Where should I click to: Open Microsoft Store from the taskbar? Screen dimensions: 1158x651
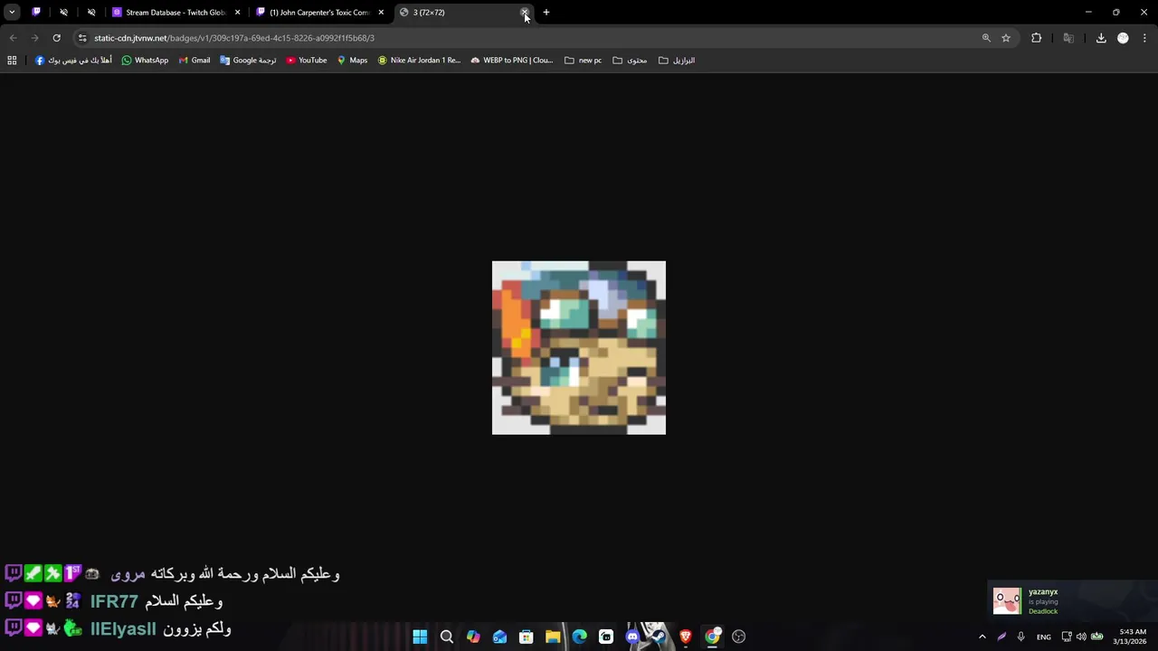527,637
